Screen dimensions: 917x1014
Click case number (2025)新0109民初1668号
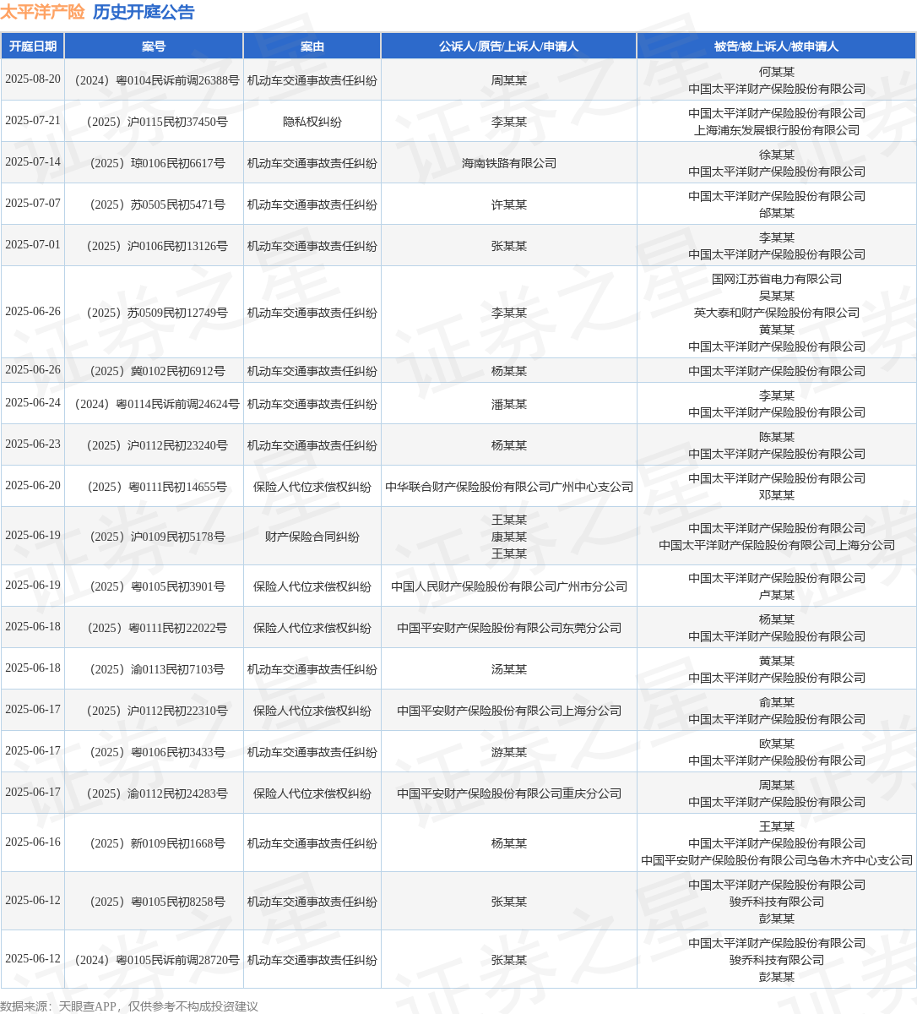(154, 843)
